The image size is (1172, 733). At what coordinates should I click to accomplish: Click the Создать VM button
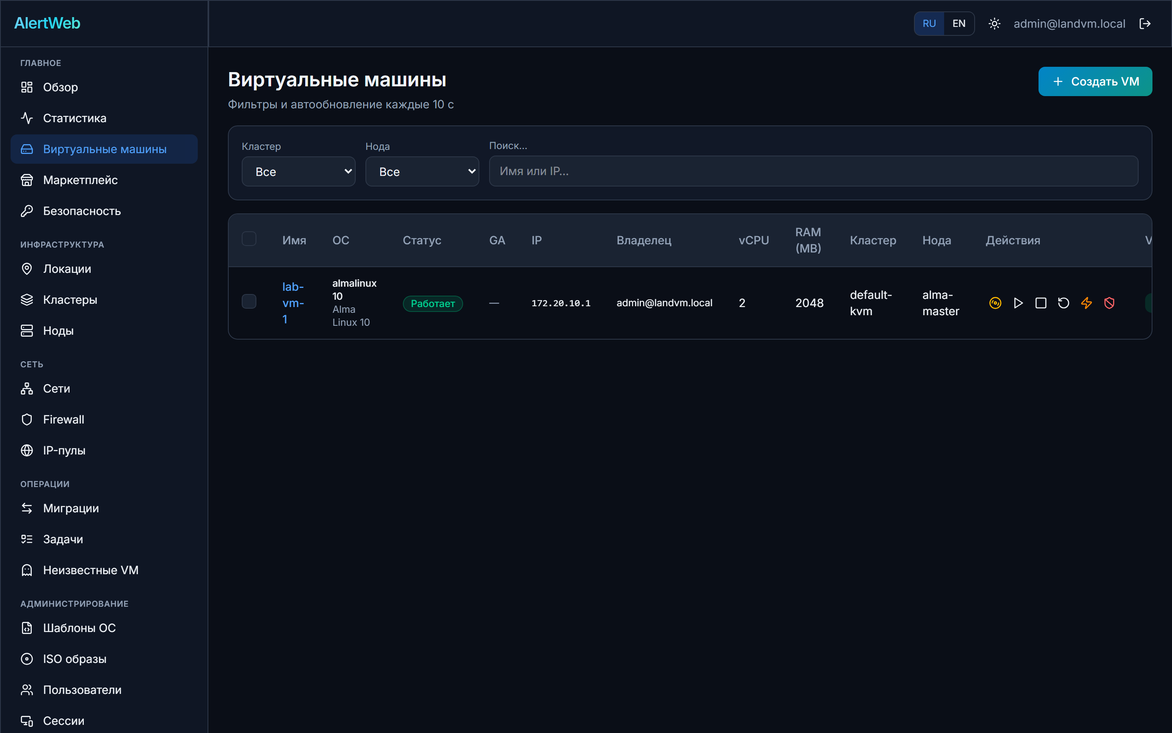point(1095,81)
